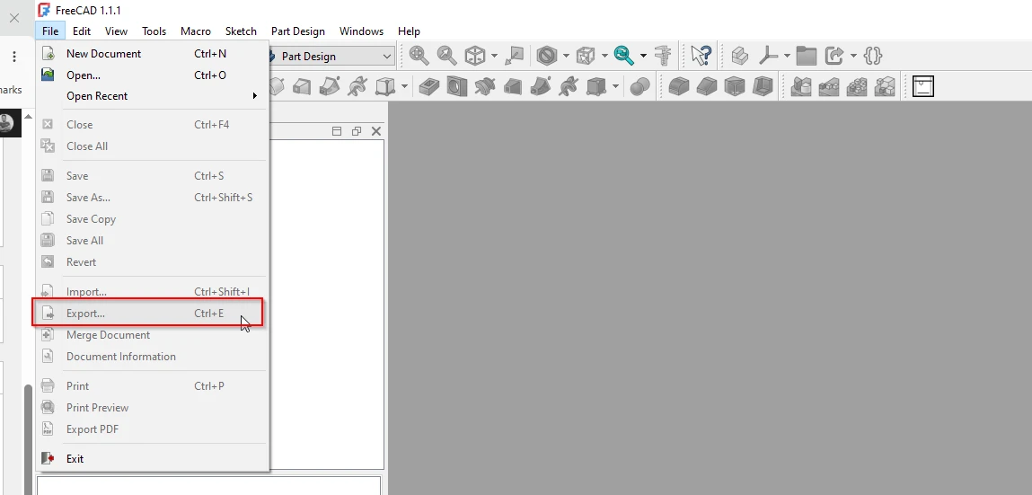The width and height of the screenshot is (1032, 495).
Task: Open the Part Design menu
Action: click(298, 31)
